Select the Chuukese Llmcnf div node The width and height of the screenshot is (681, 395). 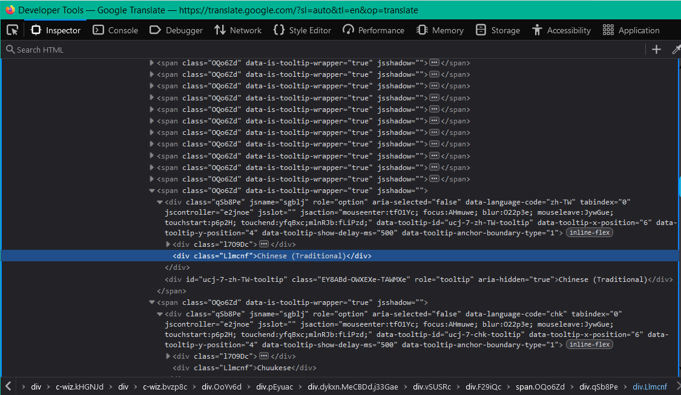pos(245,368)
